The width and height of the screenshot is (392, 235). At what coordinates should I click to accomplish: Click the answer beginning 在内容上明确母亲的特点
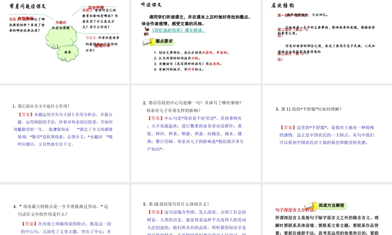pyautogui.click(x=66, y=228)
